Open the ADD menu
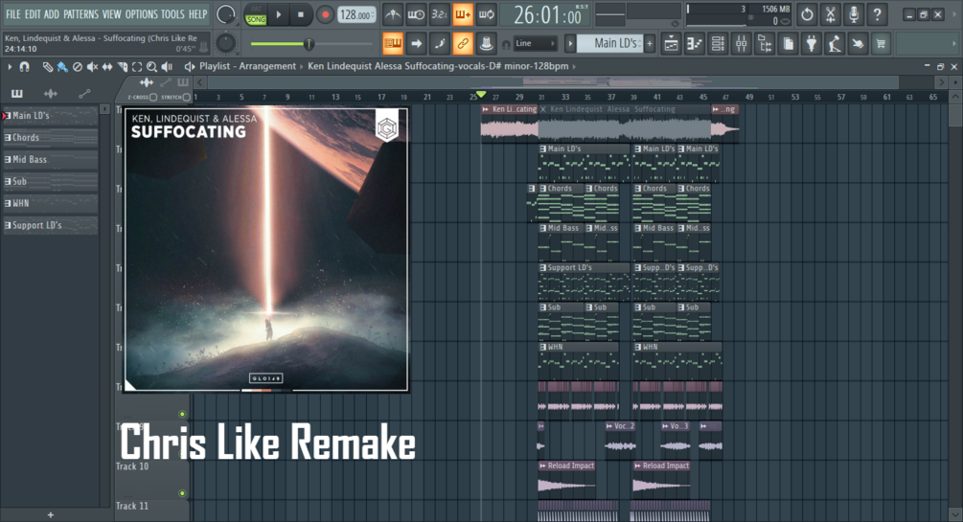Image resolution: width=963 pixels, height=522 pixels. pos(52,14)
